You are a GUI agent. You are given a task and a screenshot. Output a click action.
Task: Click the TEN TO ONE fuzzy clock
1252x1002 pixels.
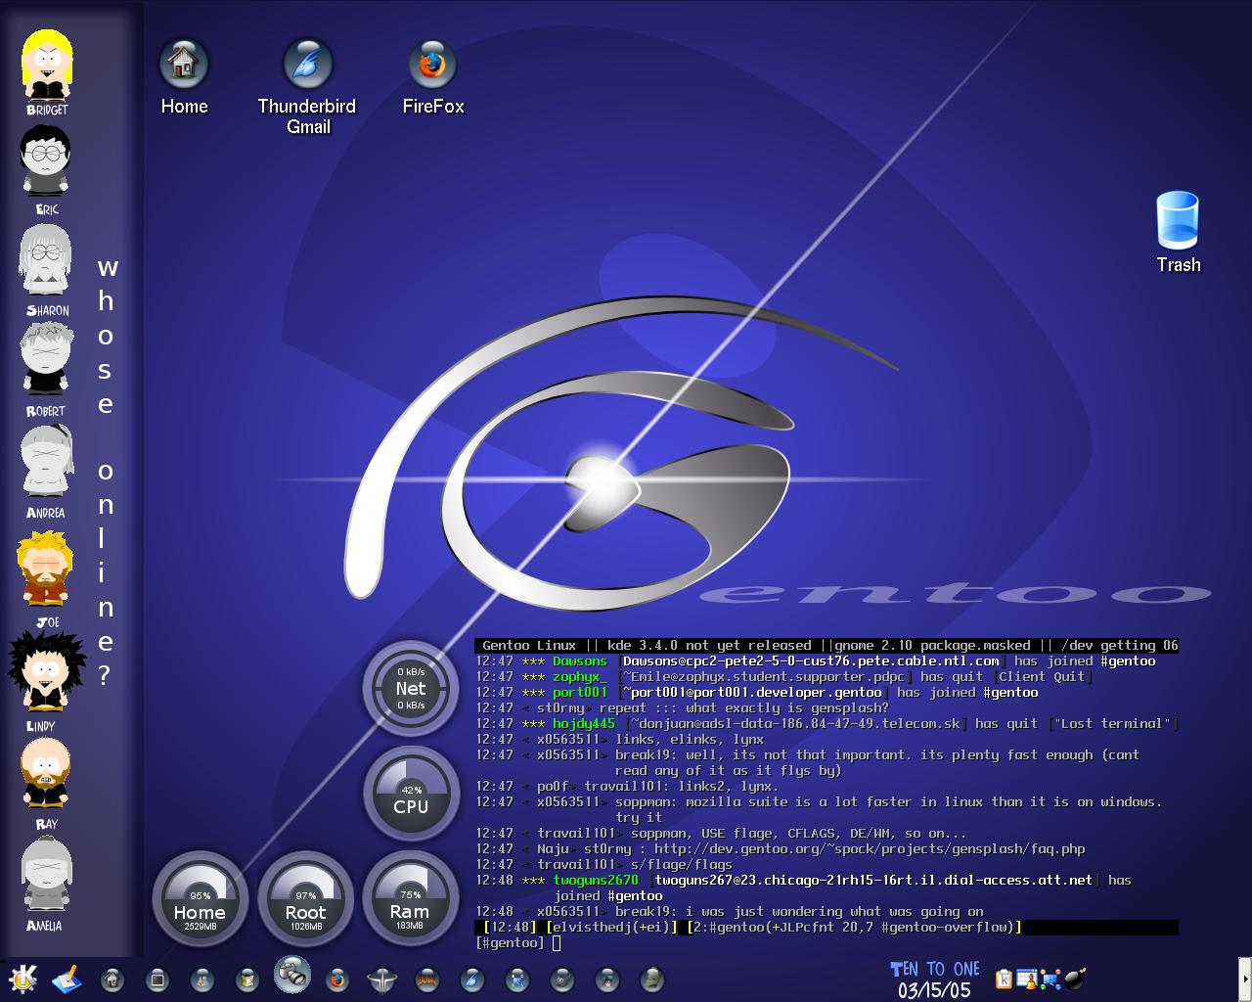(x=934, y=969)
